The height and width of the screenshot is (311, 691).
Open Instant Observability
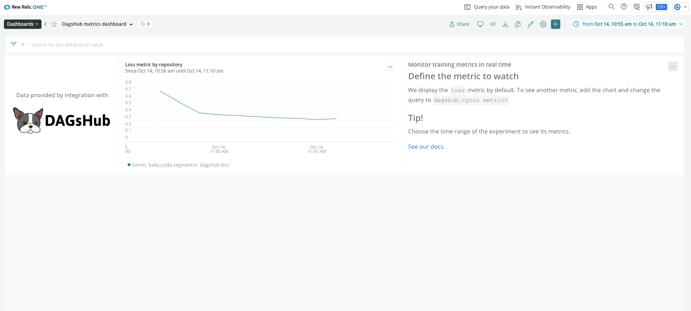[543, 7]
